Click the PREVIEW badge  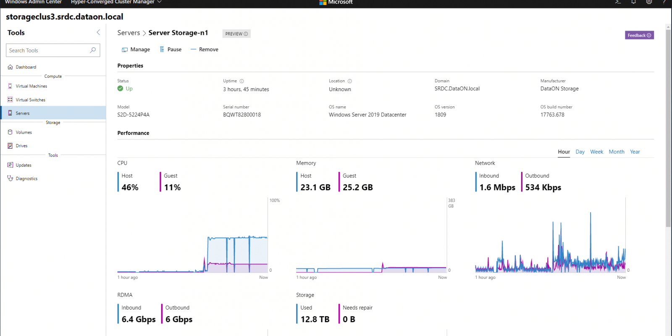pyautogui.click(x=236, y=34)
